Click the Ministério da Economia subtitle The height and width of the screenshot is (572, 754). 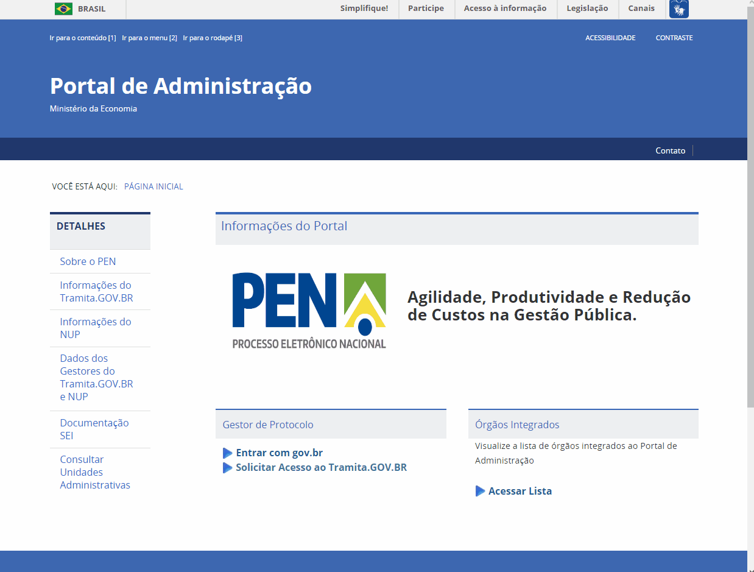click(93, 109)
